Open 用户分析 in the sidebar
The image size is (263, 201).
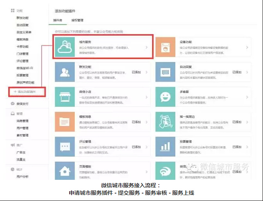point(22,177)
